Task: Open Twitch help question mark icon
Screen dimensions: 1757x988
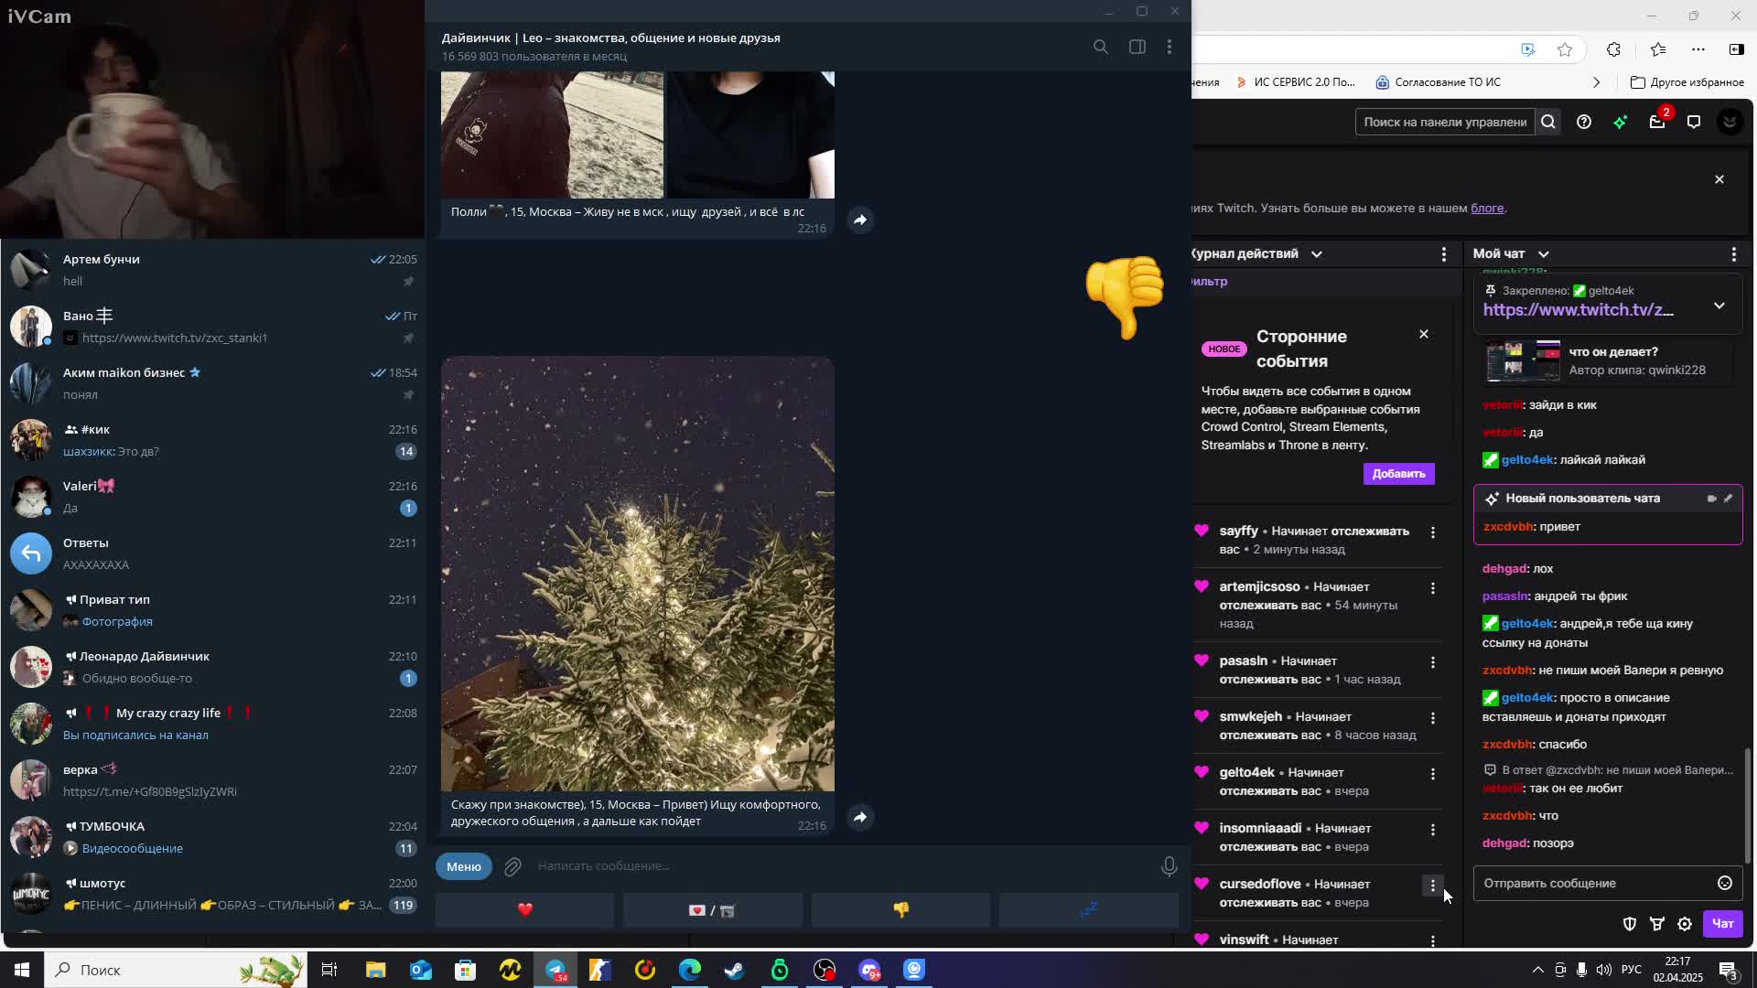Action: tap(1584, 122)
